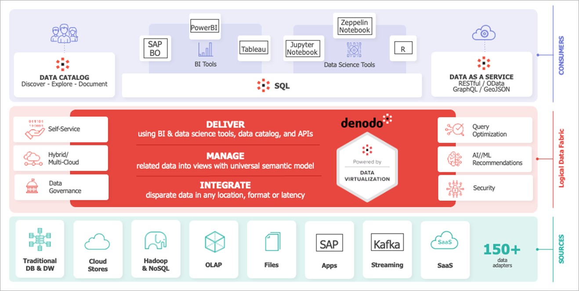Click the OLAP cube icon
Image resolution: width=579 pixels, height=291 pixels.
pos(214,241)
